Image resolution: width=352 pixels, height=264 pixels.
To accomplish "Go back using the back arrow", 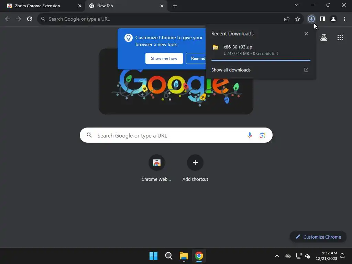I will click(8, 19).
